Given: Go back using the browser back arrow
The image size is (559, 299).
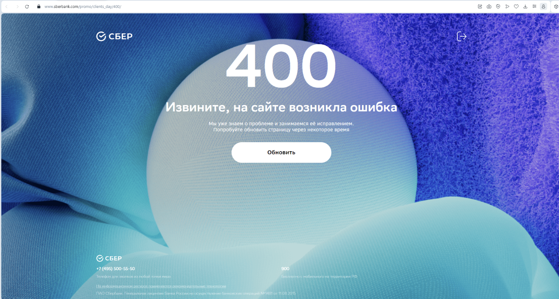Looking at the screenshot, I should (6, 6).
